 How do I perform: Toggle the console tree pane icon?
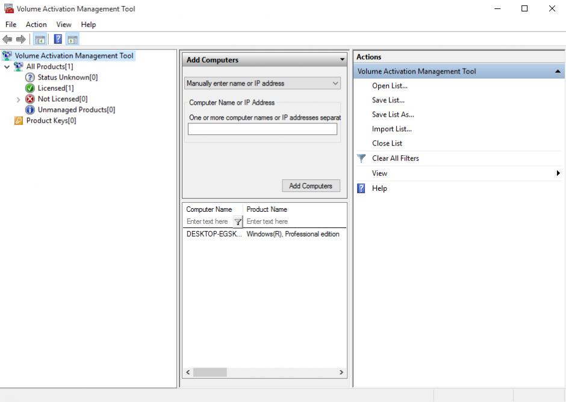coord(40,39)
